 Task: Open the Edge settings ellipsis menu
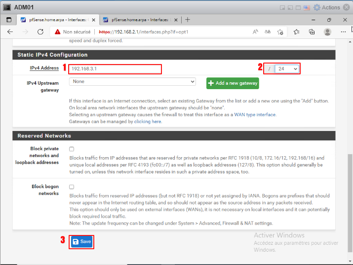[x=343, y=32]
